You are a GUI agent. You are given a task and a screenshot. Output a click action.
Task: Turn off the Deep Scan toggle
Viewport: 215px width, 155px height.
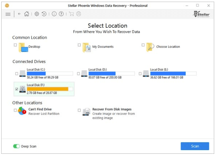click(16, 146)
